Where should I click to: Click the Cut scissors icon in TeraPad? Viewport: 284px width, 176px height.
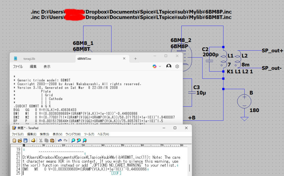[x=41, y=140]
